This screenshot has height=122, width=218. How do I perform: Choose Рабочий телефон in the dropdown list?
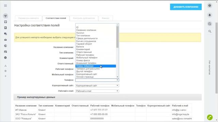click(x=96, y=55)
